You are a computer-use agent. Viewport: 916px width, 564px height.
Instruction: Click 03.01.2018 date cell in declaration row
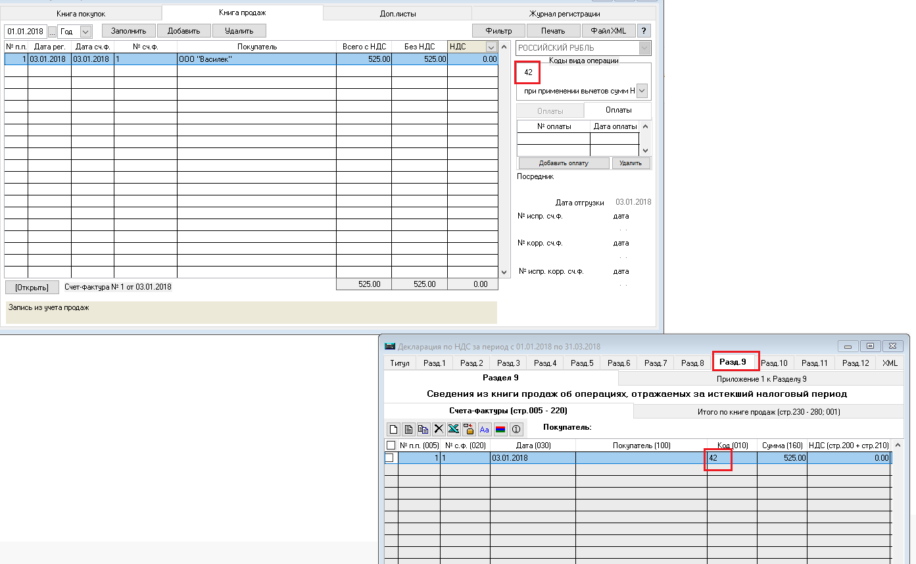pyautogui.click(x=533, y=457)
